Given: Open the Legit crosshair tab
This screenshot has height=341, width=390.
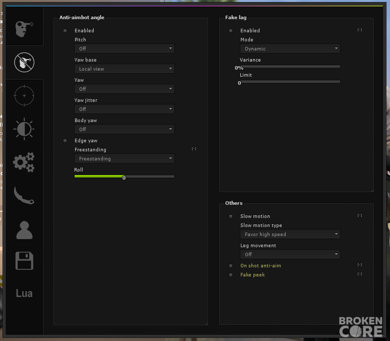Looking at the screenshot, I should click(x=24, y=96).
